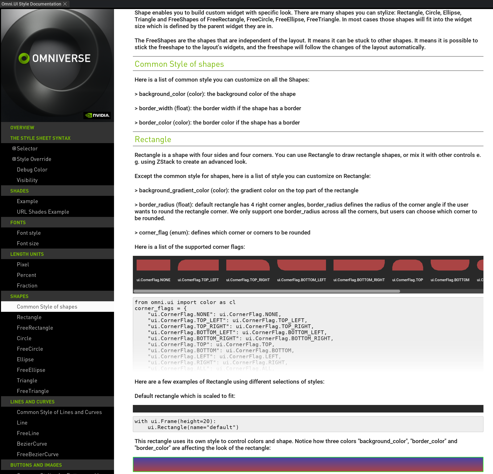Select the ui.CornerFlag.TOP example shape

point(407,265)
